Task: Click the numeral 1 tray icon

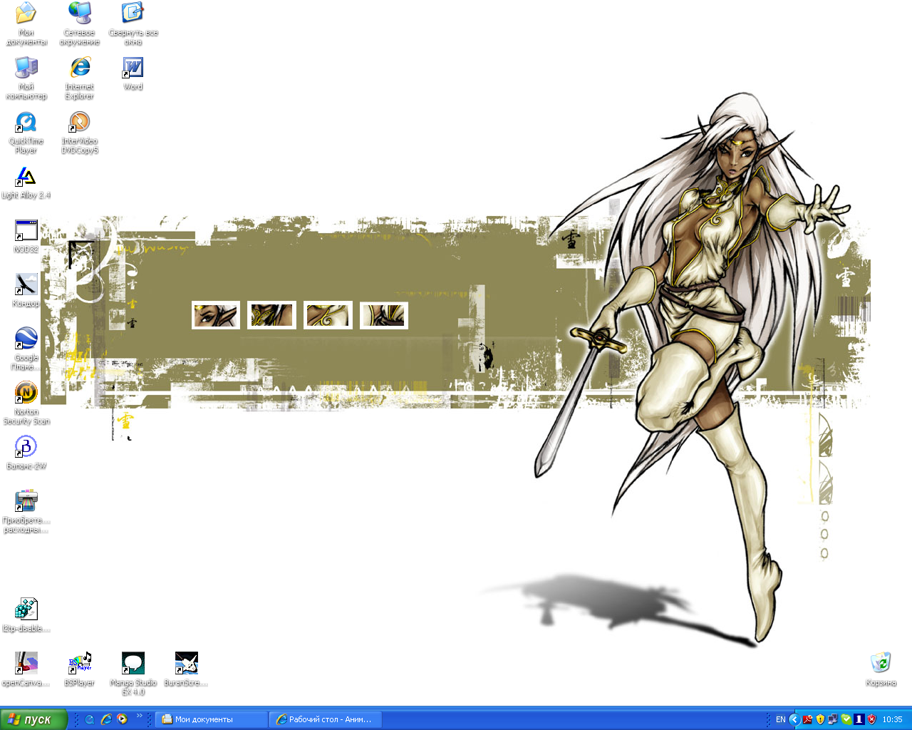Action: (859, 719)
